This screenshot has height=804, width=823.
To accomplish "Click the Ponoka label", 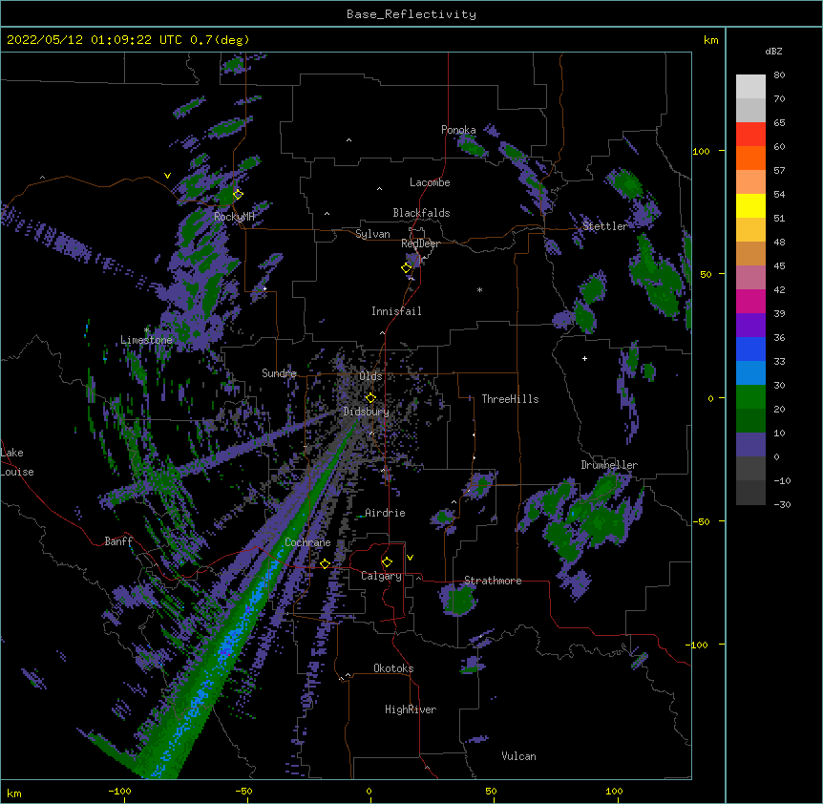I will coord(458,130).
